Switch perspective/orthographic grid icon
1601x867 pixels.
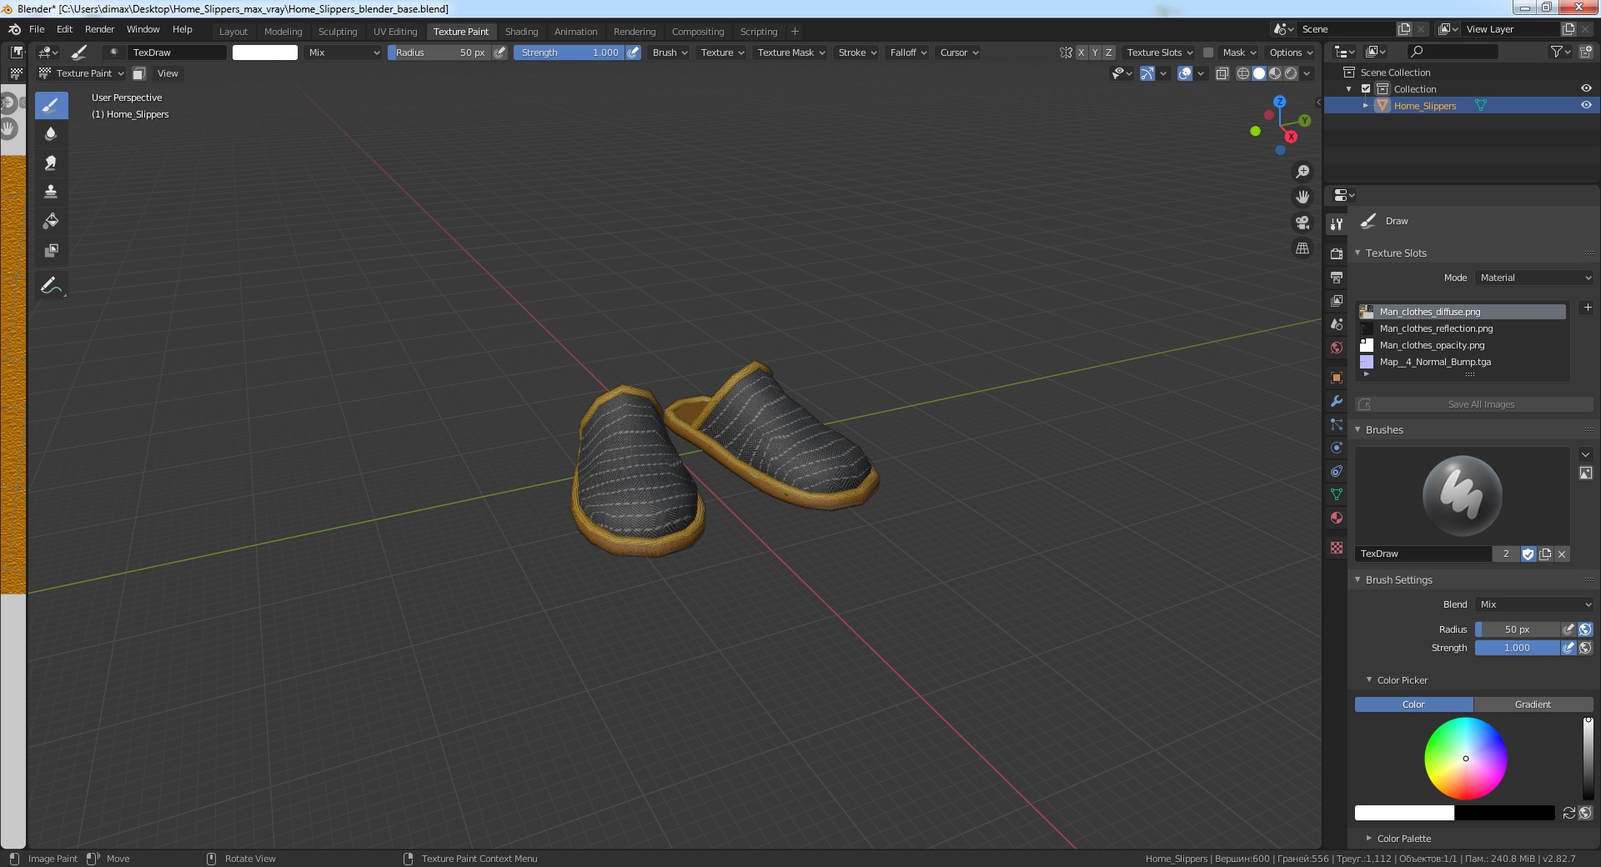point(1302,248)
